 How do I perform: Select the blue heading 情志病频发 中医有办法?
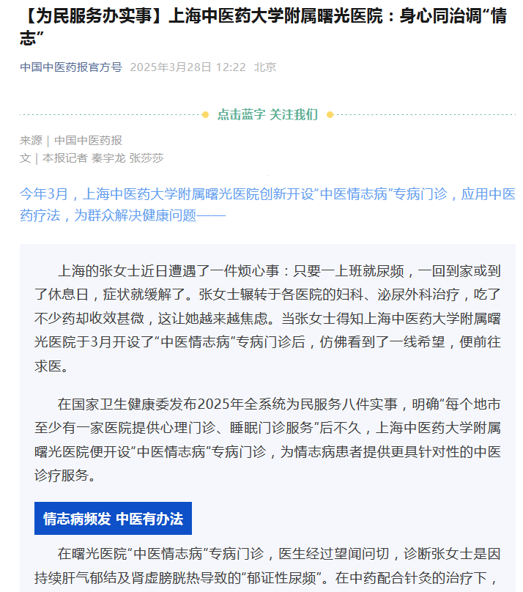point(113,519)
